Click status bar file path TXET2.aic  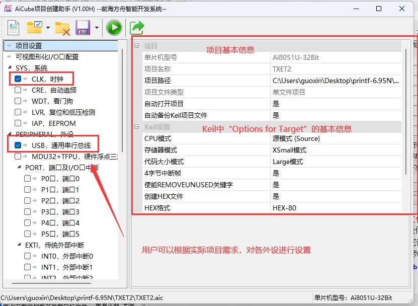tap(82, 298)
